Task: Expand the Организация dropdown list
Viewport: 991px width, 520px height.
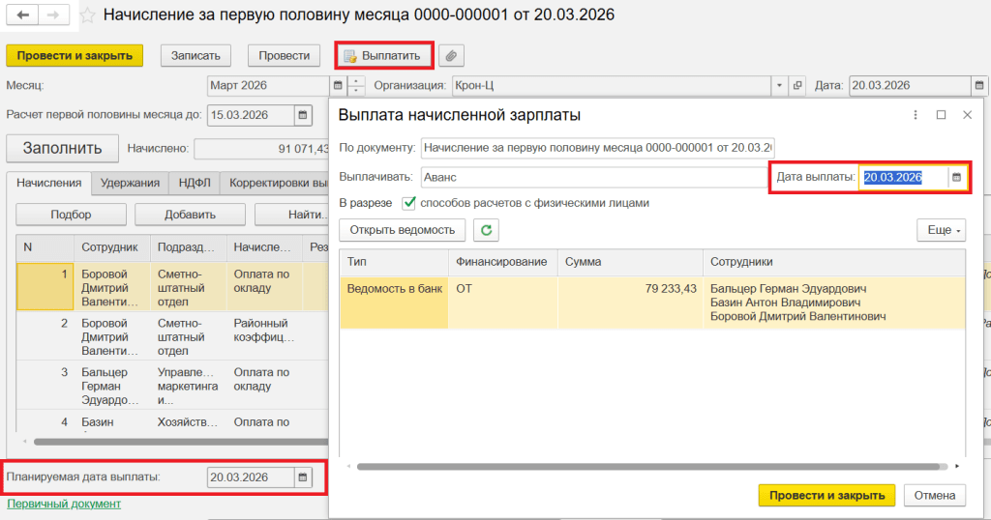Action: [780, 86]
